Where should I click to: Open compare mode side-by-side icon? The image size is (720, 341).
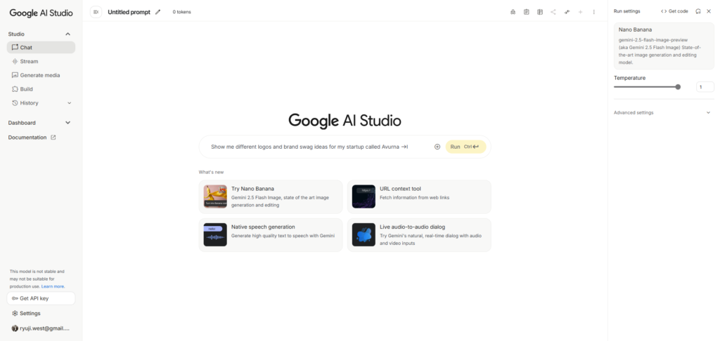point(540,12)
